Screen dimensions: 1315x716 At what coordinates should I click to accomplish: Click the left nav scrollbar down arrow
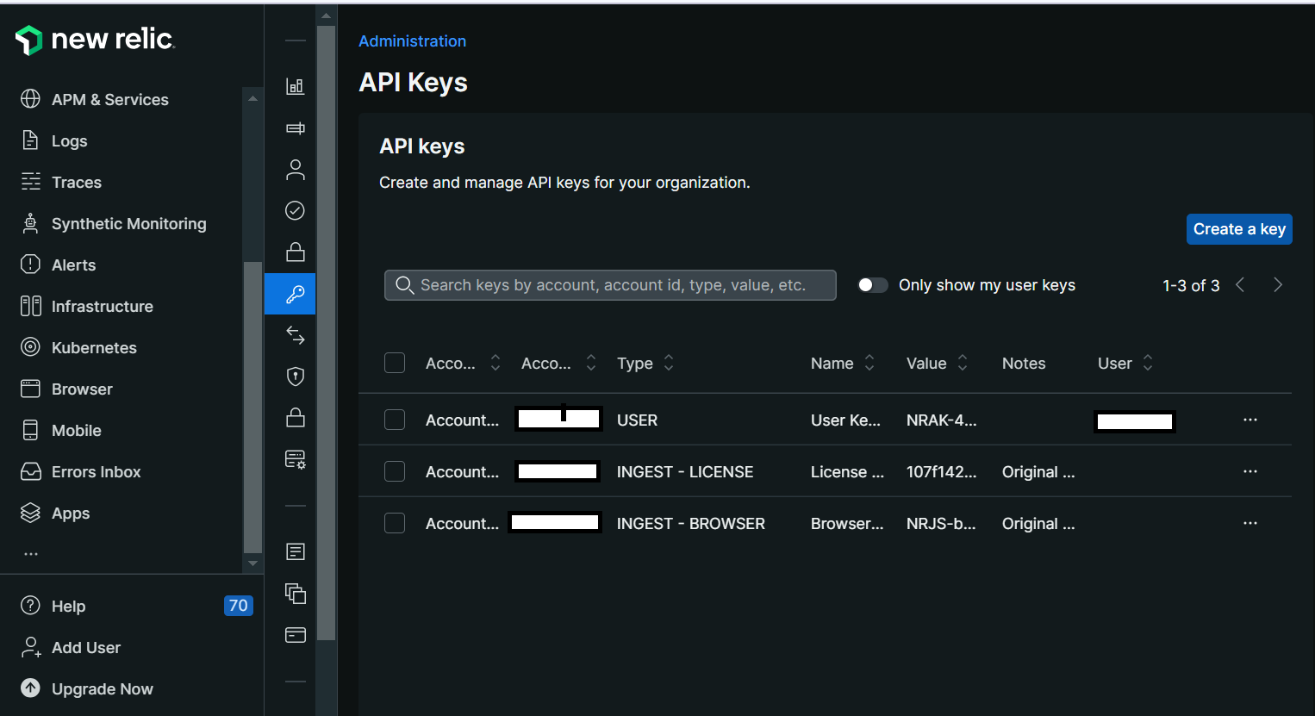click(252, 563)
